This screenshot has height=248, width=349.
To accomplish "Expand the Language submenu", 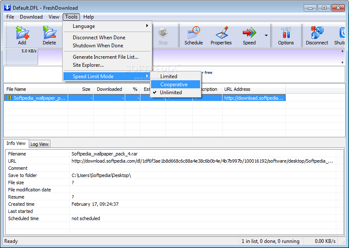I will (x=107, y=26).
